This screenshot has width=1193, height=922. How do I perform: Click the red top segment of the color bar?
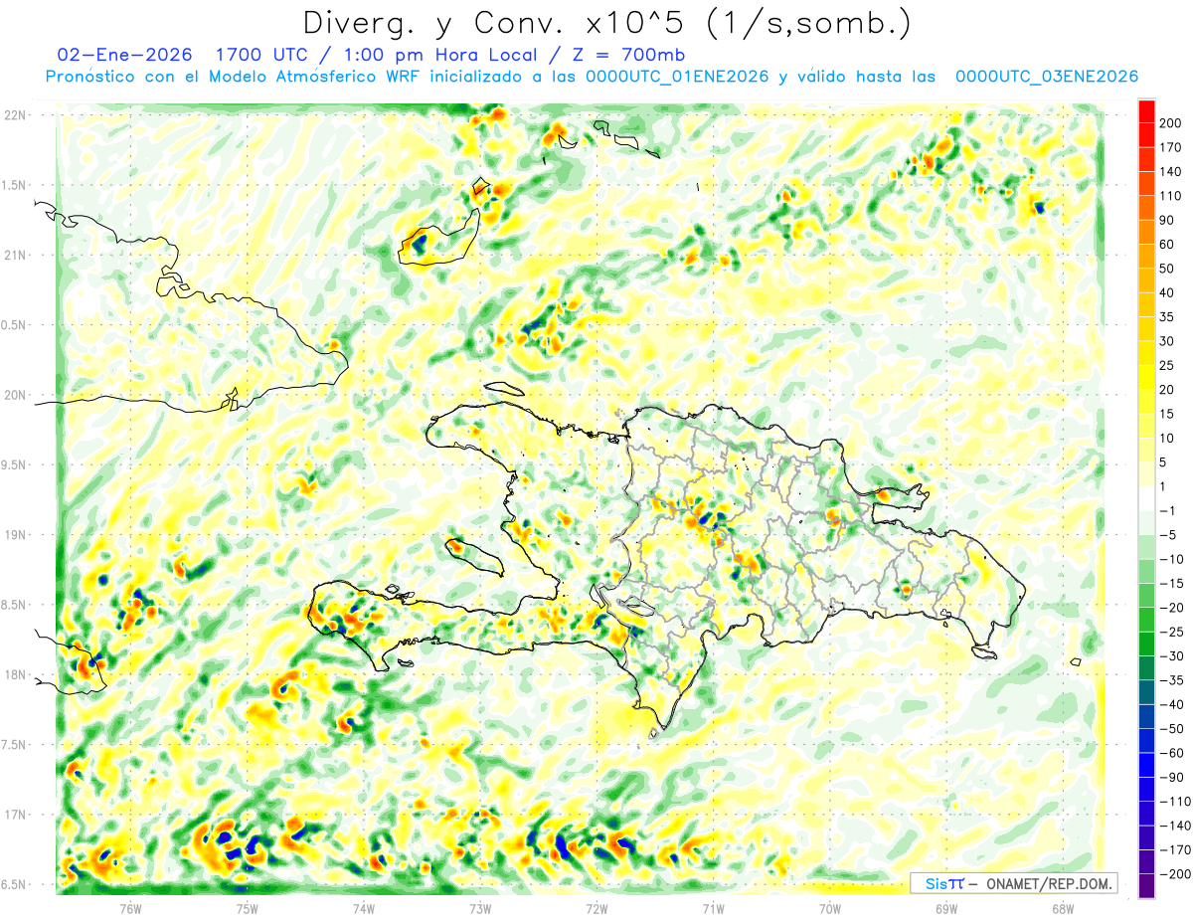[x=1146, y=110]
